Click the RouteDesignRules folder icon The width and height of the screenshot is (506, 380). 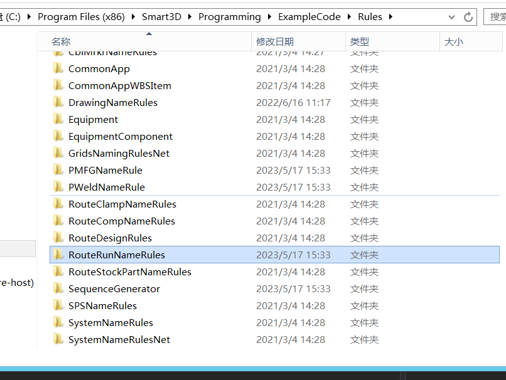pos(58,238)
